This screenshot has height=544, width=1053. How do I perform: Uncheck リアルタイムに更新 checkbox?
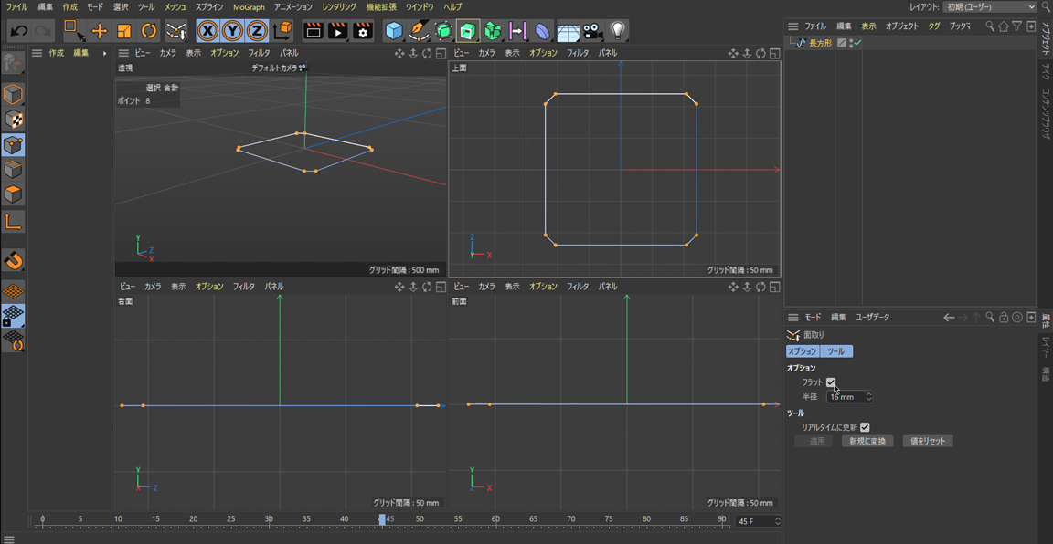click(x=865, y=427)
